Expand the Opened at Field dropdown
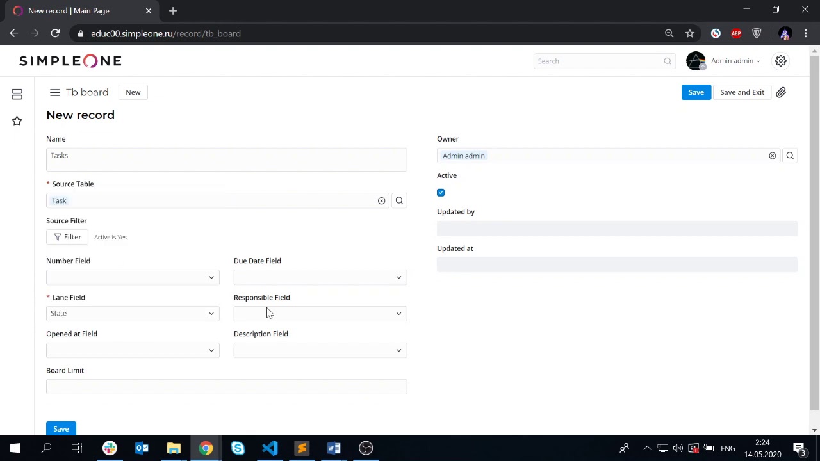The image size is (820, 461). coord(133,350)
